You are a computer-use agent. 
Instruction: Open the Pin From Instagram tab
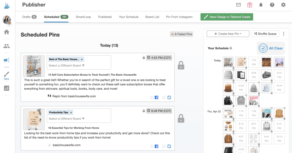point(179,17)
